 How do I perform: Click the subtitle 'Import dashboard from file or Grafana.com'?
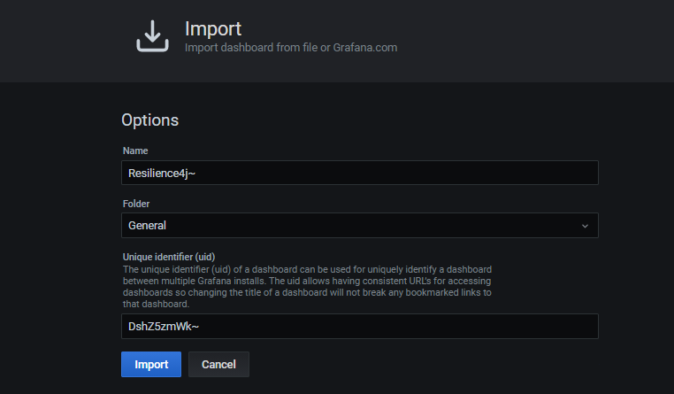291,47
